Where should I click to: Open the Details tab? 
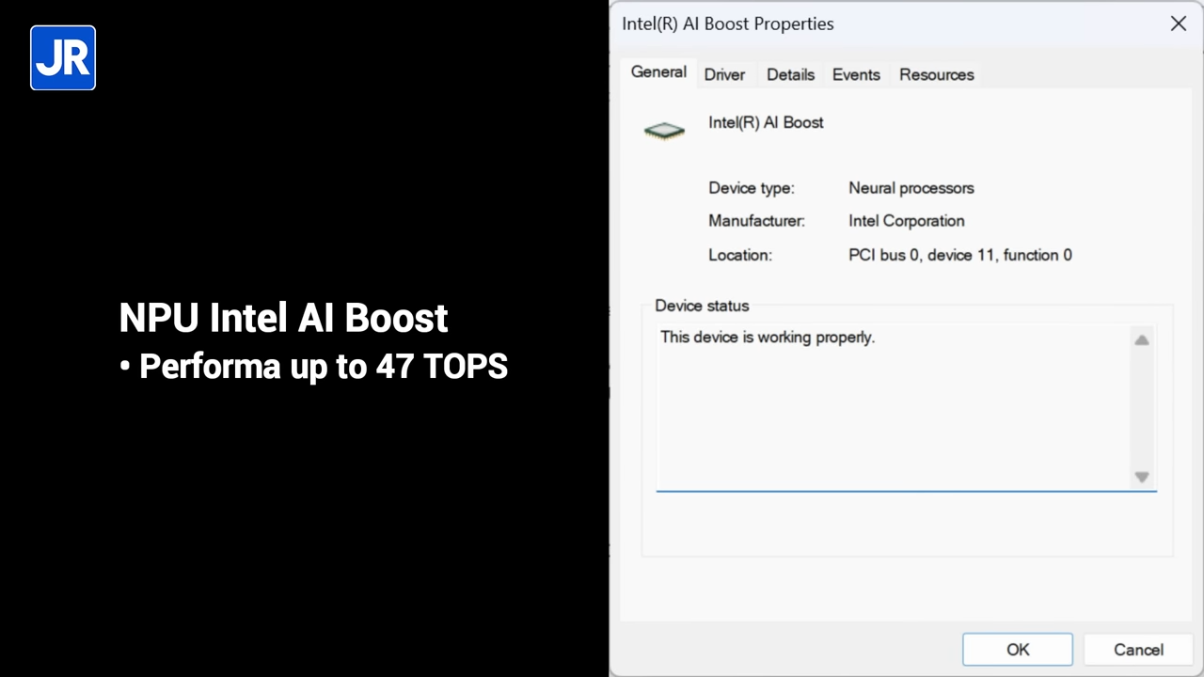[790, 74]
